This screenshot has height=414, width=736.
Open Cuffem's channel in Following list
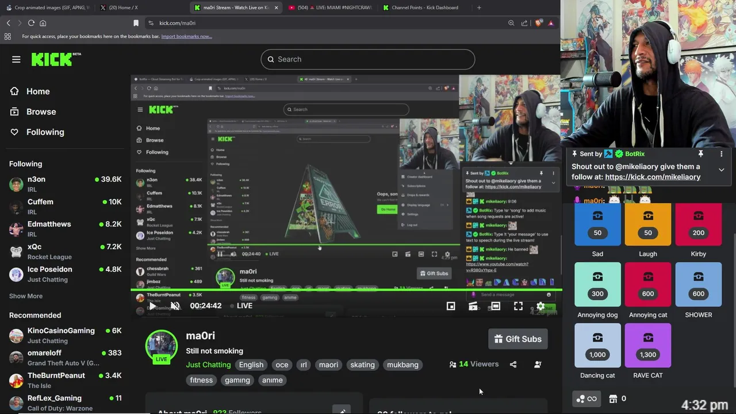click(x=65, y=206)
